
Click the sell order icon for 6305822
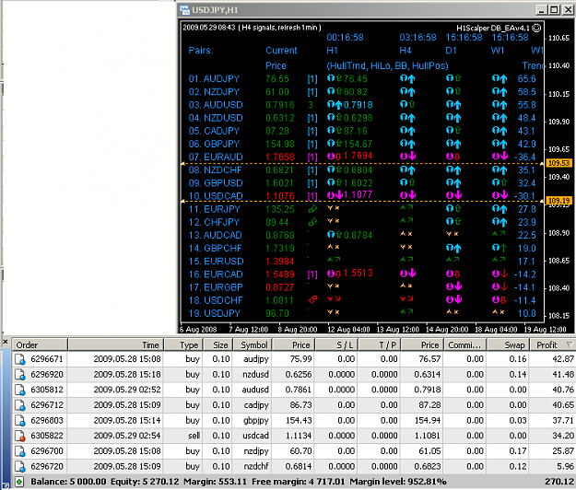(x=20, y=436)
